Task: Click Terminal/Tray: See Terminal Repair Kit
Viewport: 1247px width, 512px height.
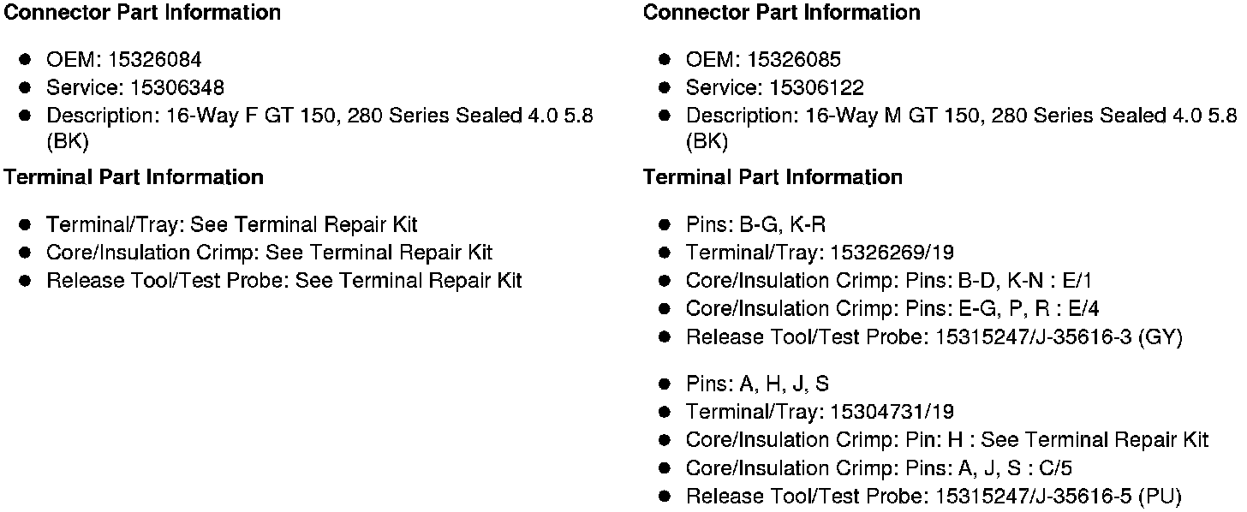Action: tap(231, 224)
